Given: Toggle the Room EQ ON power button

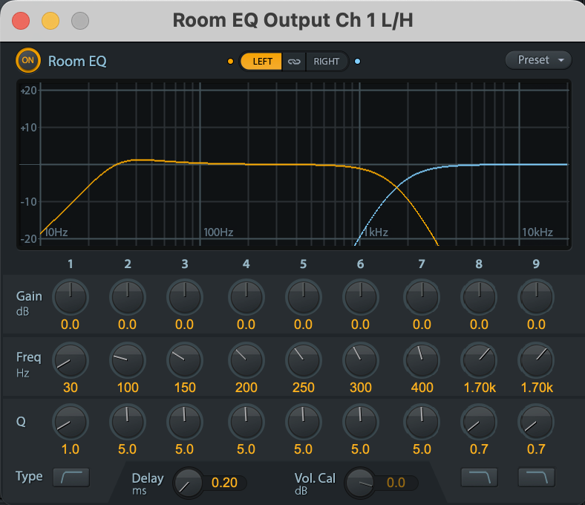Looking at the screenshot, I should pyautogui.click(x=28, y=60).
